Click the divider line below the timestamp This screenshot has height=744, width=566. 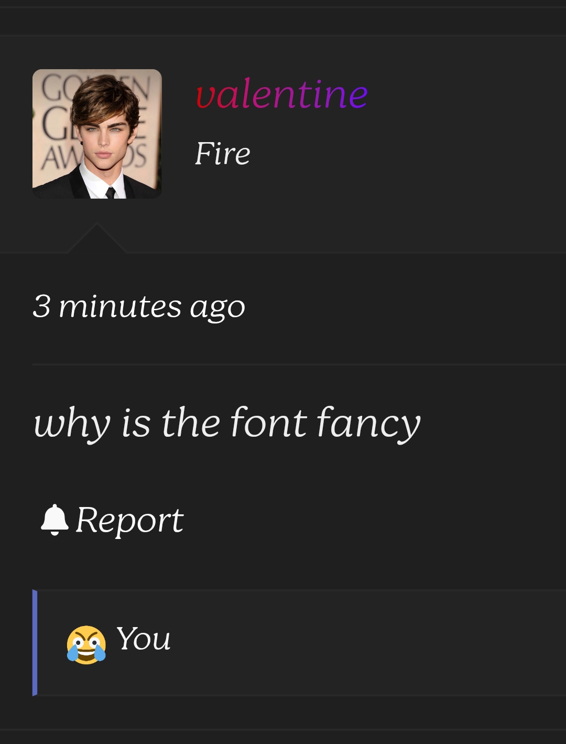pos(299,364)
